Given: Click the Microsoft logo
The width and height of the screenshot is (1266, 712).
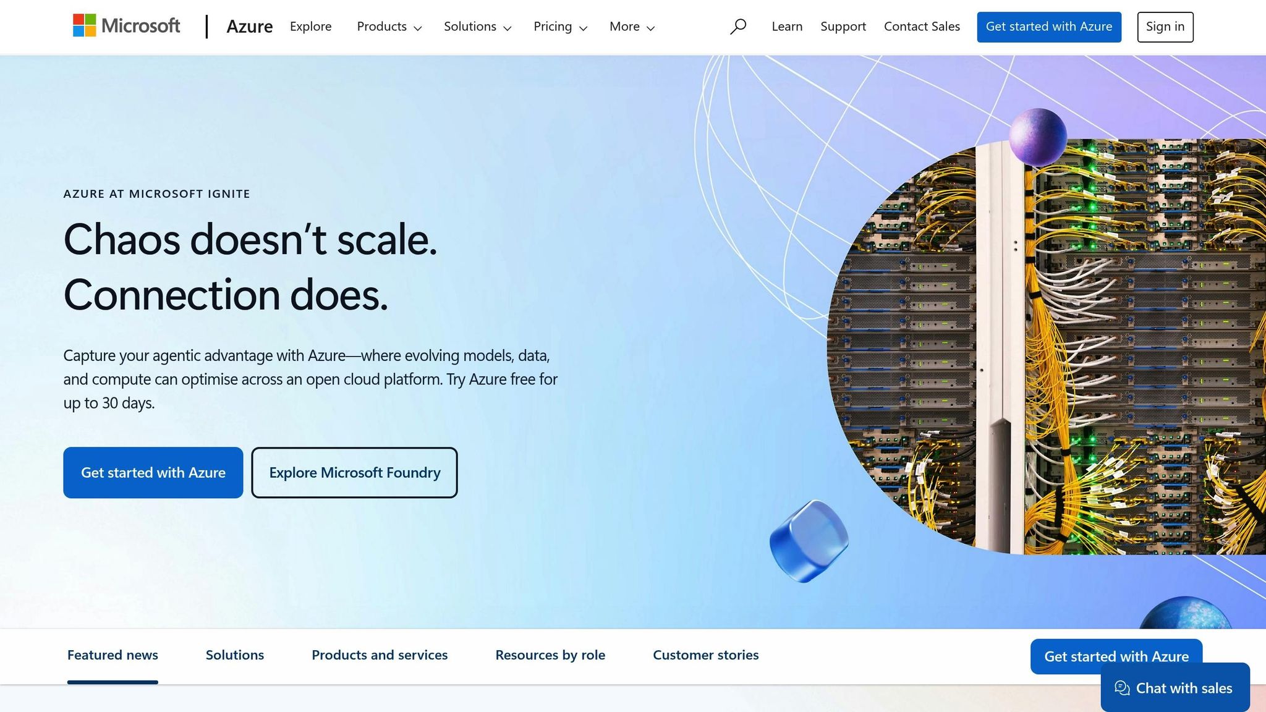Looking at the screenshot, I should click(126, 26).
